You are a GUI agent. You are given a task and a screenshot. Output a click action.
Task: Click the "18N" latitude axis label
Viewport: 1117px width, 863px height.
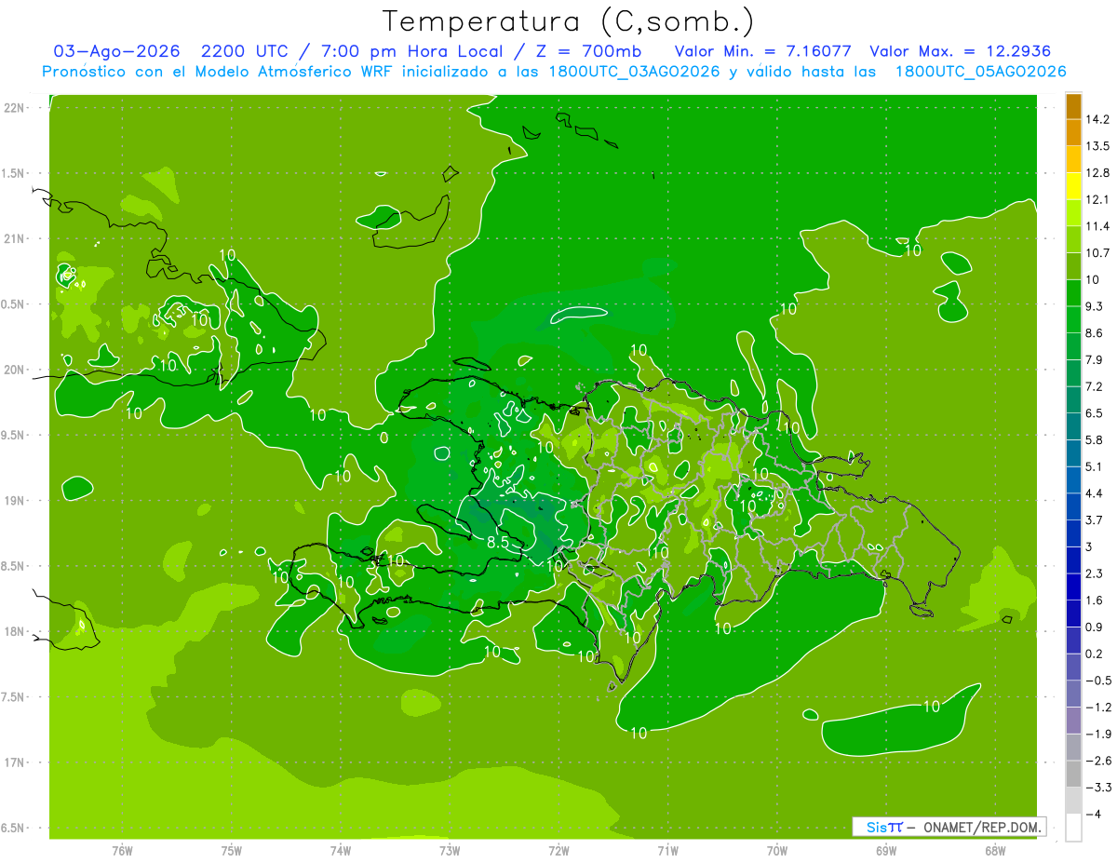[14, 631]
